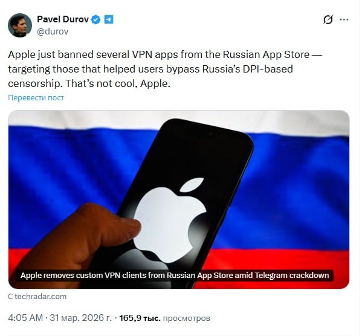Click the blue verified checkmark badge
The height and width of the screenshot is (336, 362).
tap(96, 19)
